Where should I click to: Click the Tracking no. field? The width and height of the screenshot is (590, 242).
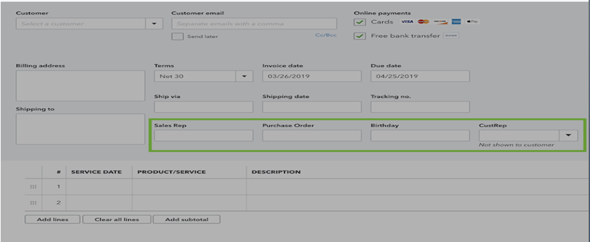click(x=420, y=107)
